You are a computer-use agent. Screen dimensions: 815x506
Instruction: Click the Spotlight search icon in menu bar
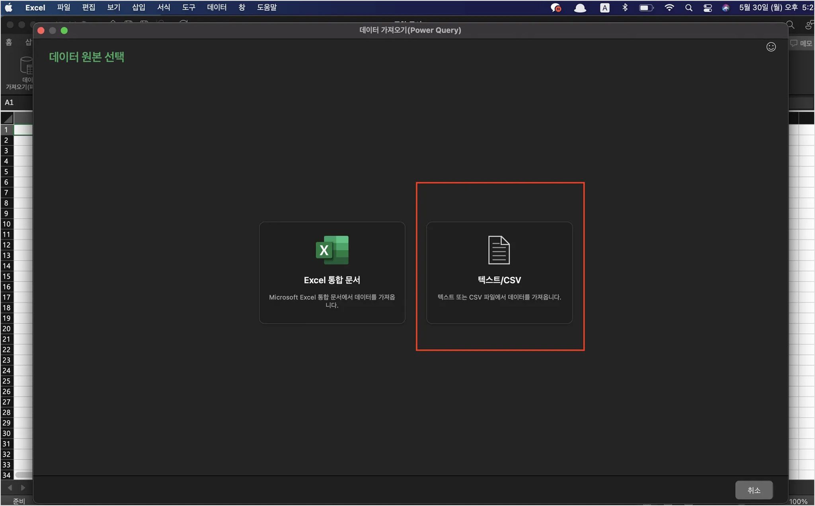point(689,8)
